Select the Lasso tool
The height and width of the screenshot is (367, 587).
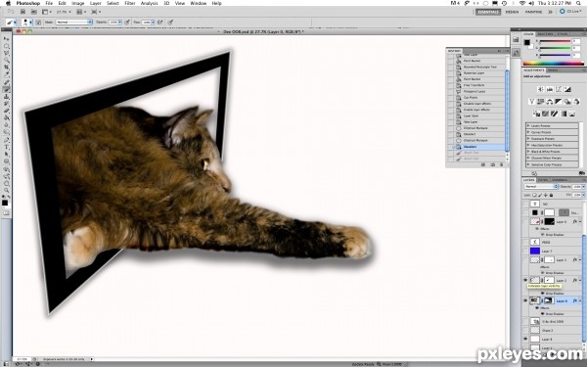[7, 53]
